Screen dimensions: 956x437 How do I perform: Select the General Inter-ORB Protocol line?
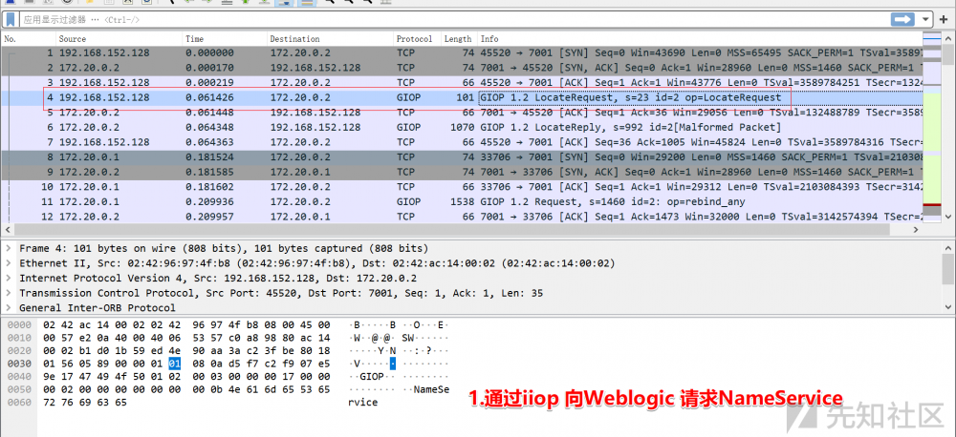tap(98, 308)
